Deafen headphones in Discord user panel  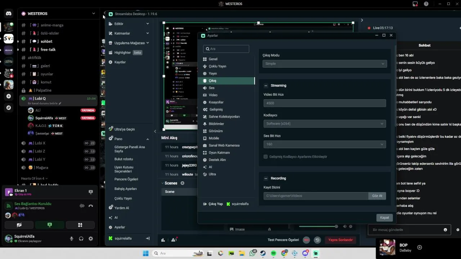pyautogui.click(x=81, y=238)
